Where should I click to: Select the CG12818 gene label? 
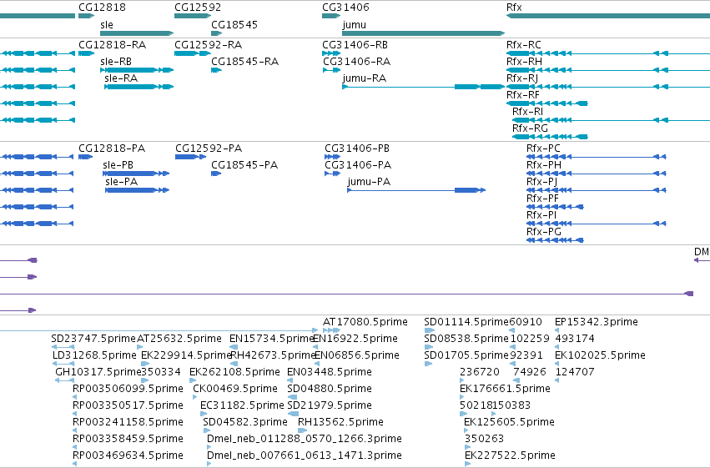click(102, 8)
